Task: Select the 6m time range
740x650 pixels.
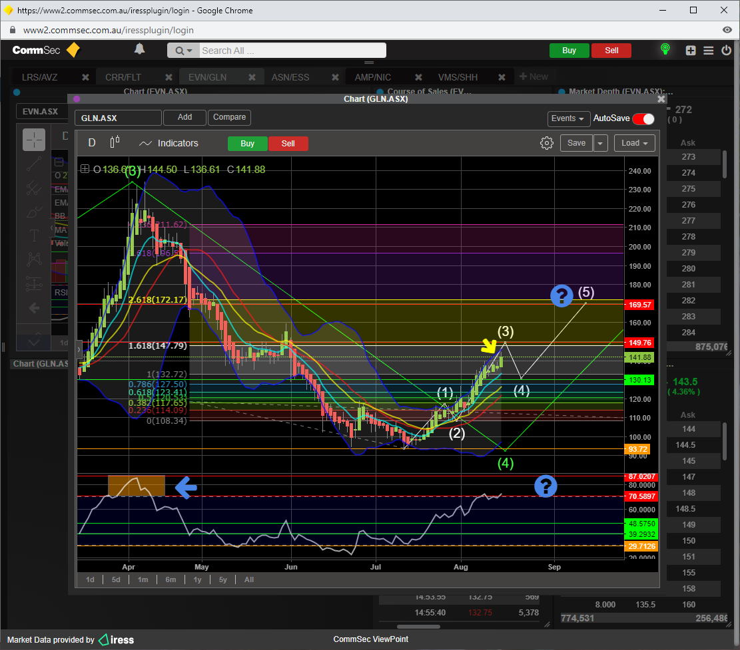Action: [x=171, y=579]
